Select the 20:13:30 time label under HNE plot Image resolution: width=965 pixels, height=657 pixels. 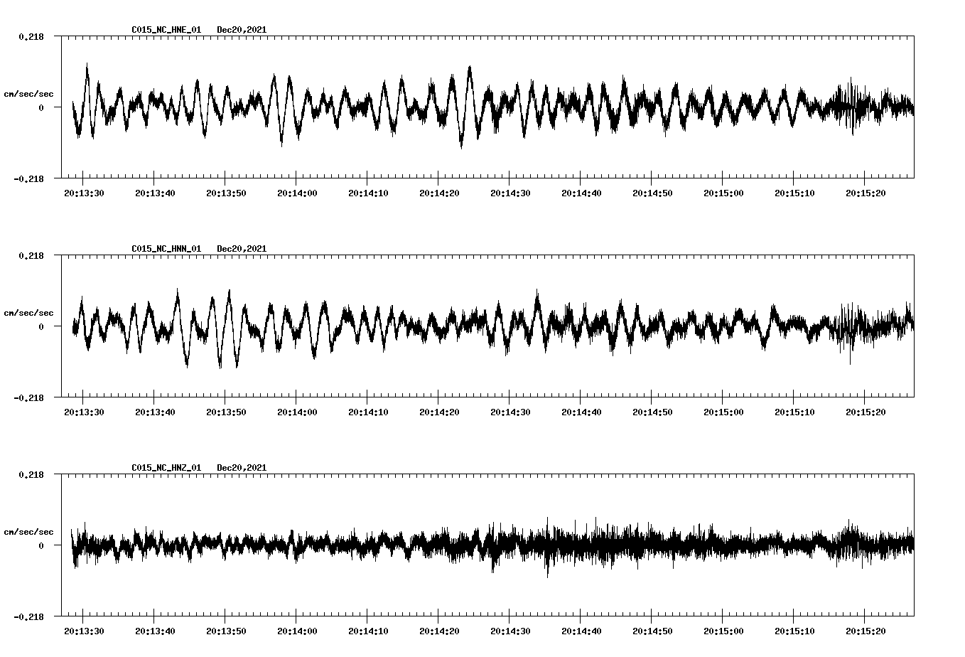pos(84,193)
